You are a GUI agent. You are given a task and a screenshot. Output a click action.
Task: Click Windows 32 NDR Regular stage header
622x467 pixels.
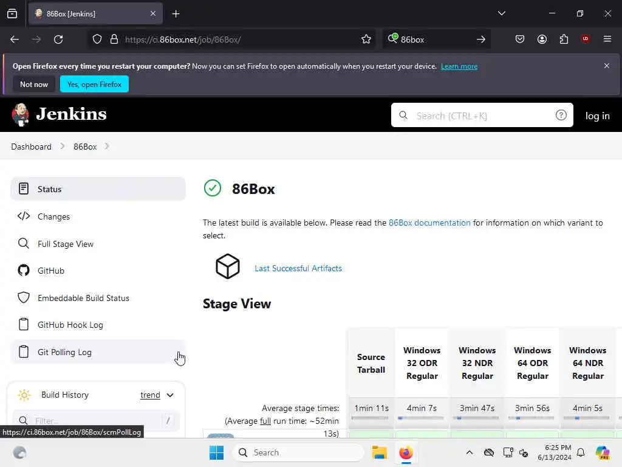477,364
